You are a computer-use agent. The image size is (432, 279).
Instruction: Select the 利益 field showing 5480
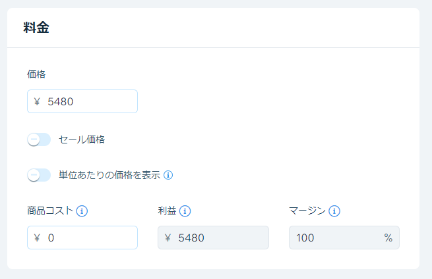coord(213,238)
